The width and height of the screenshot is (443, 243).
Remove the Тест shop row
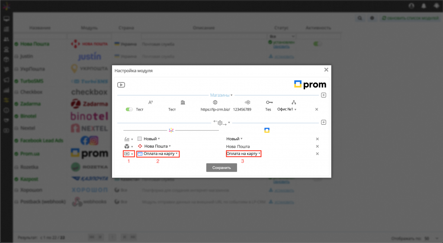pyautogui.click(x=316, y=109)
